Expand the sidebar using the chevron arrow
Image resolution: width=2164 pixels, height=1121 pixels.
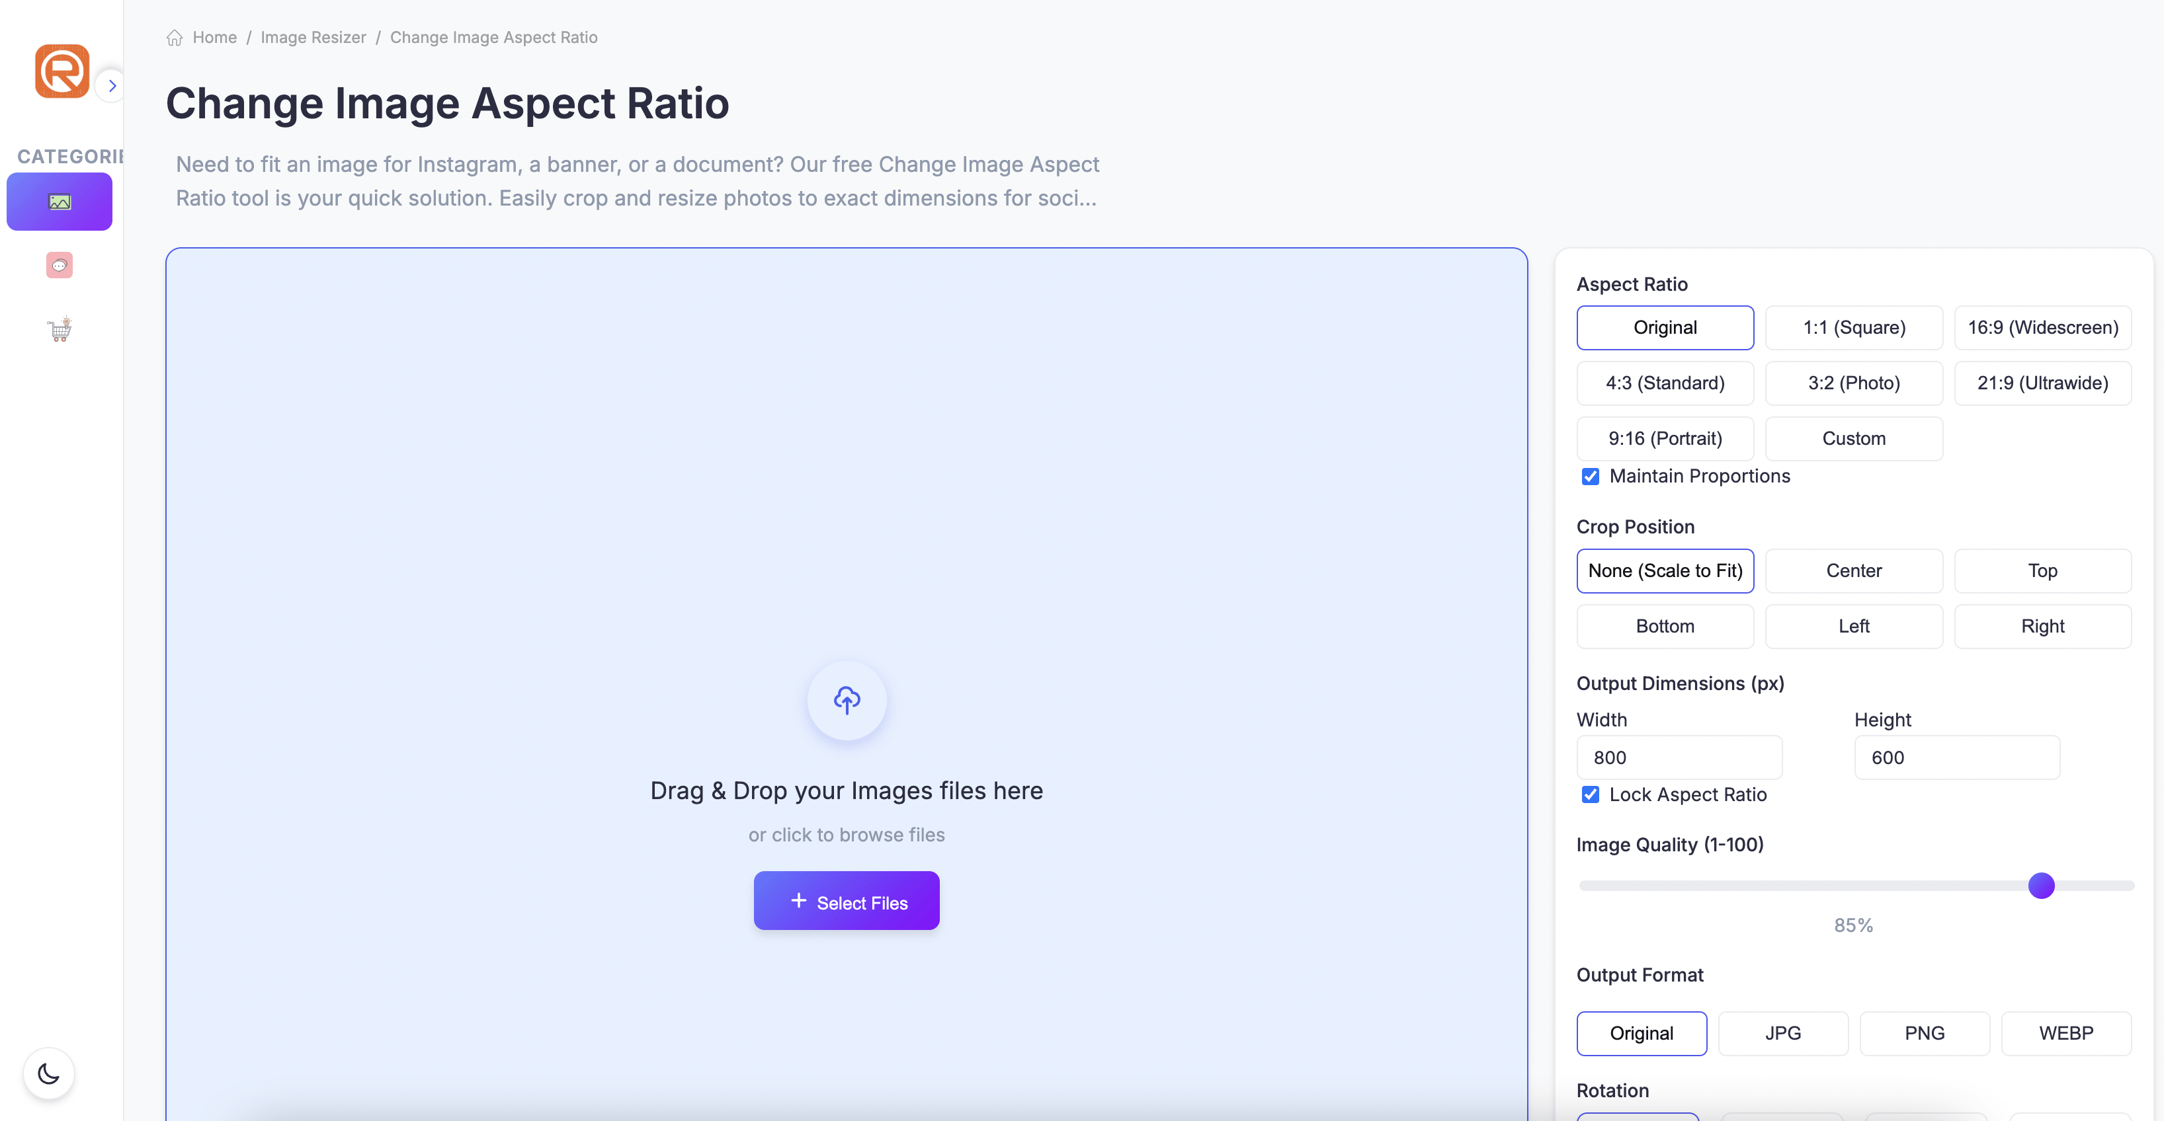pos(112,85)
